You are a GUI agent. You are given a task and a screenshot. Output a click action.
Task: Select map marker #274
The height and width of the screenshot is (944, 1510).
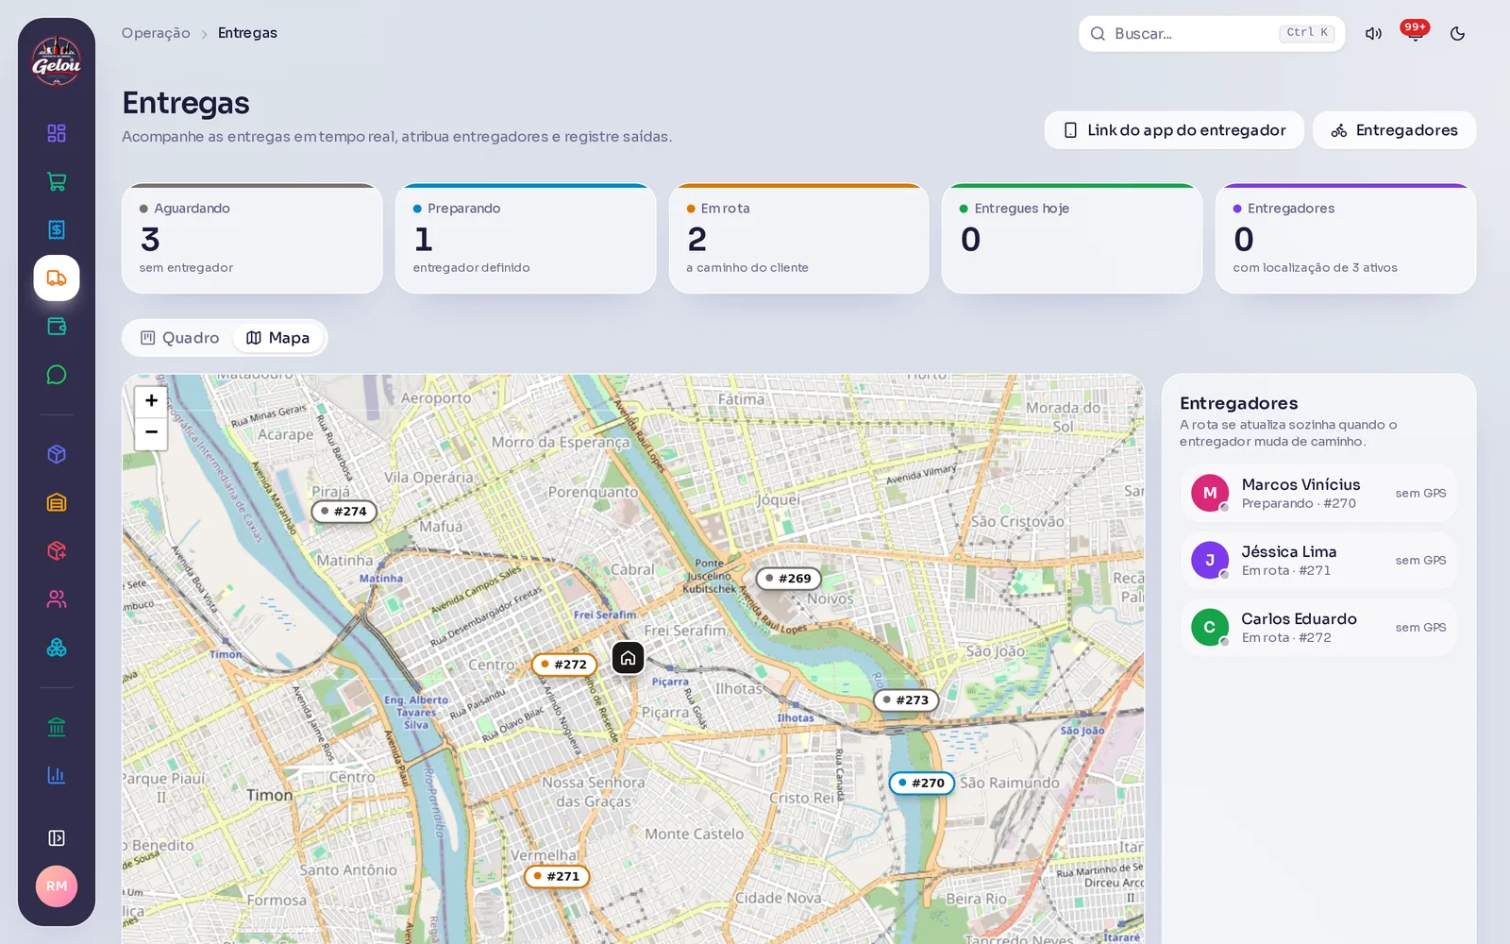coord(344,512)
